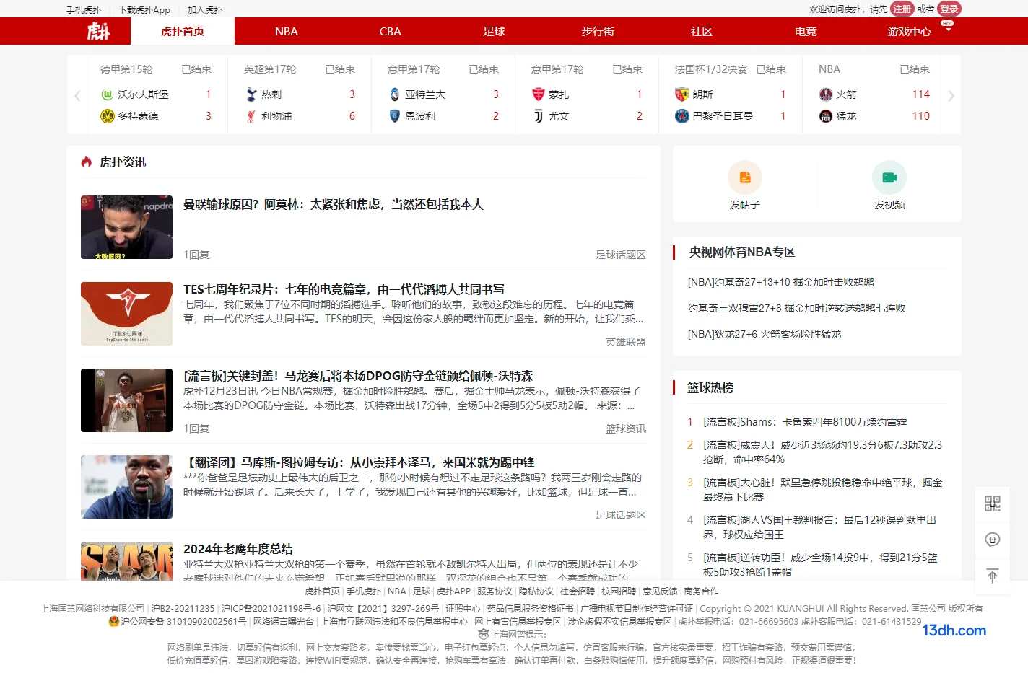Viewport: 1028px width, 673px height.
Task: Show next matches with right arrow
Action: coord(951,95)
